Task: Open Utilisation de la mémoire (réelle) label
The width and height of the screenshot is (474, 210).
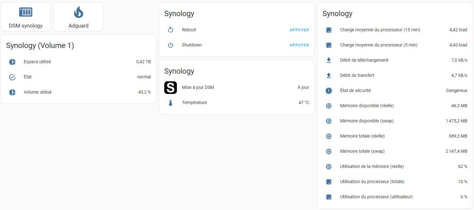Action: [x=372, y=166]
